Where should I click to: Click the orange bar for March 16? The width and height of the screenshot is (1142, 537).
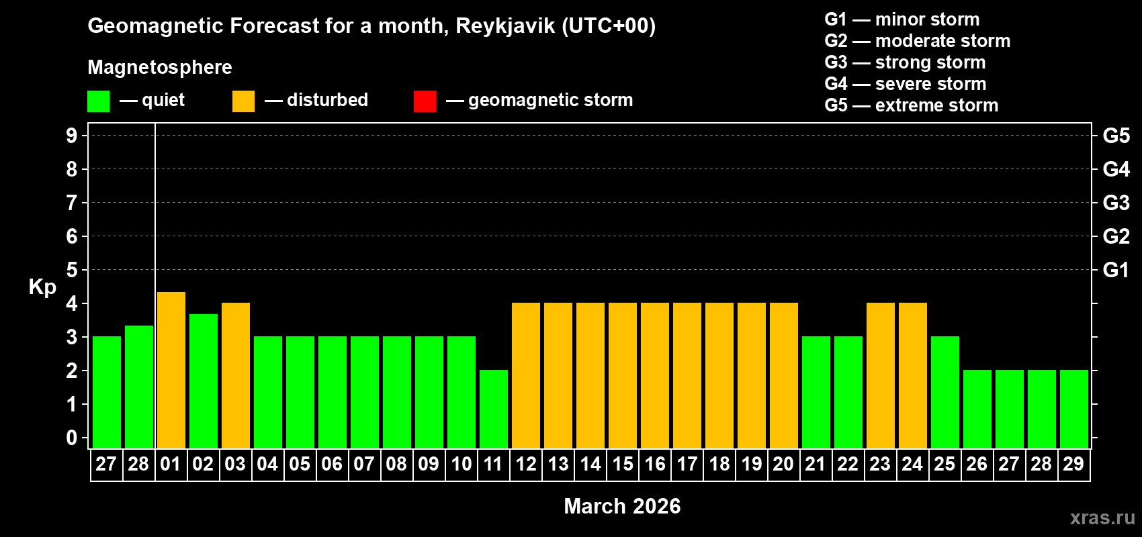click(655, 375)
